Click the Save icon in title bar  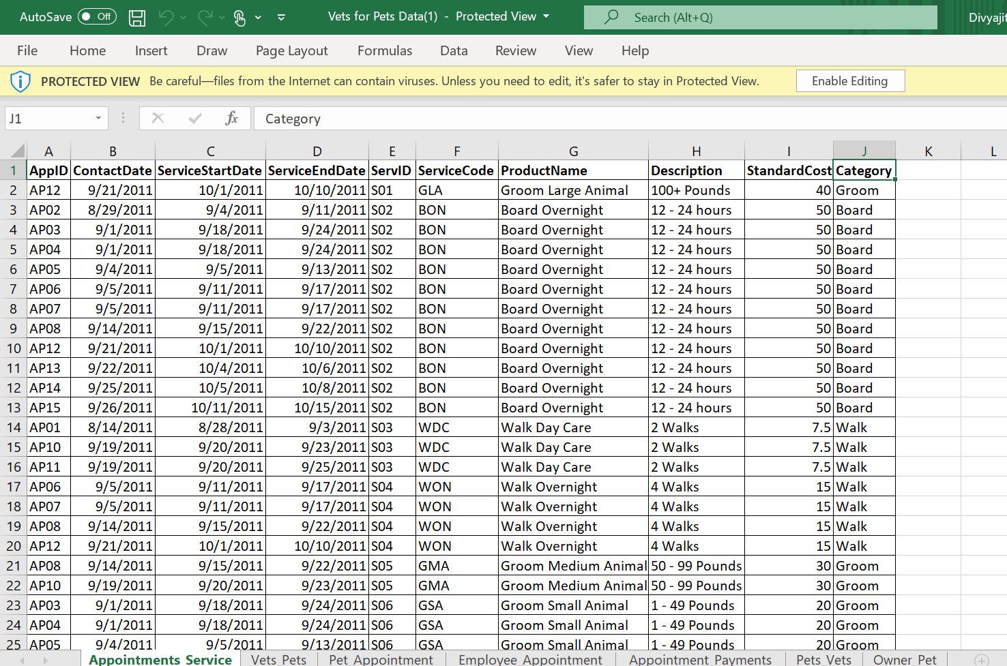[137, 18]
